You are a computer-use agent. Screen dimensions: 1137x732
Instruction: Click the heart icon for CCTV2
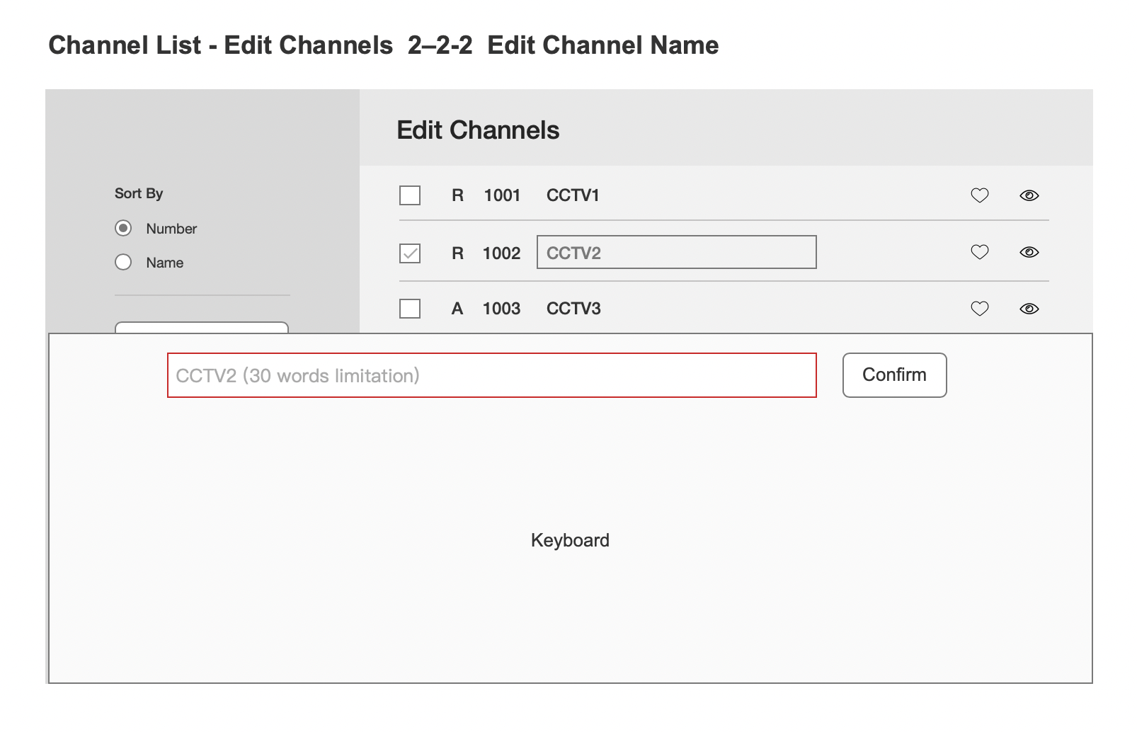979,252
